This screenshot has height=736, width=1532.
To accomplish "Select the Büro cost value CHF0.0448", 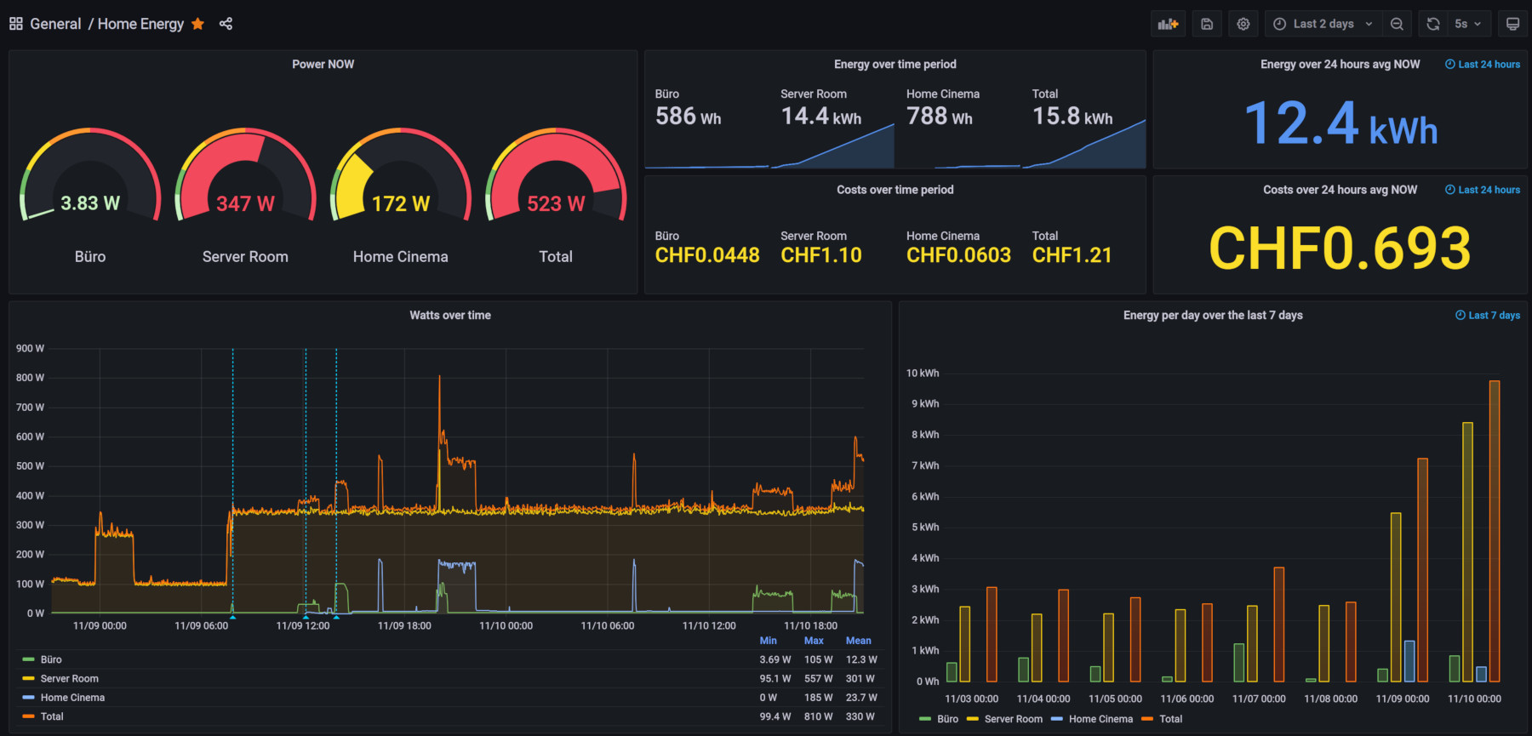I will pos(707,255).
